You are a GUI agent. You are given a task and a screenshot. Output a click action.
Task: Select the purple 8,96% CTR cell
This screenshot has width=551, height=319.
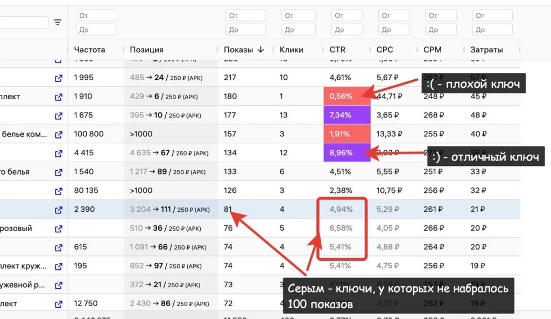(x=347, y=153)
